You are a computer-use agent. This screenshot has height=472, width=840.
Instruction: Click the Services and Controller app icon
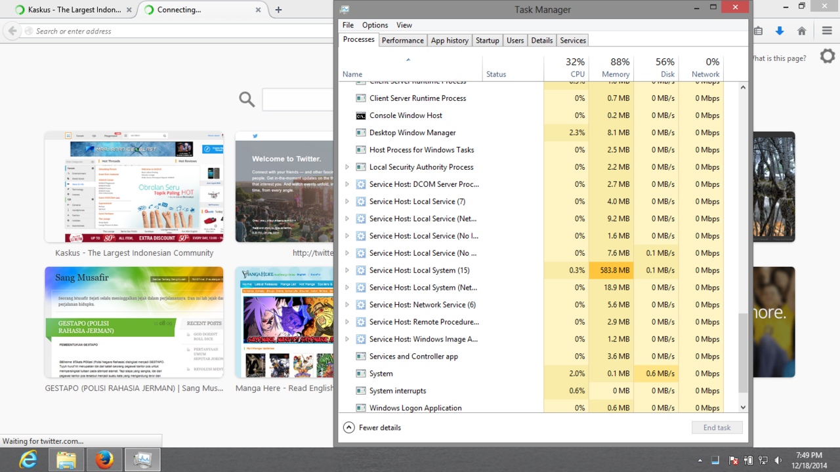(360, 356)
